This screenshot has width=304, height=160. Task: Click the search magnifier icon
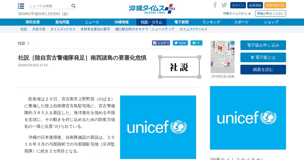[x=73, y=6]
